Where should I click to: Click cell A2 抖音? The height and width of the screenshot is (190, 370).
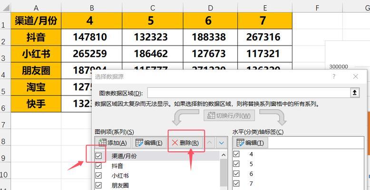click(36, 38)
